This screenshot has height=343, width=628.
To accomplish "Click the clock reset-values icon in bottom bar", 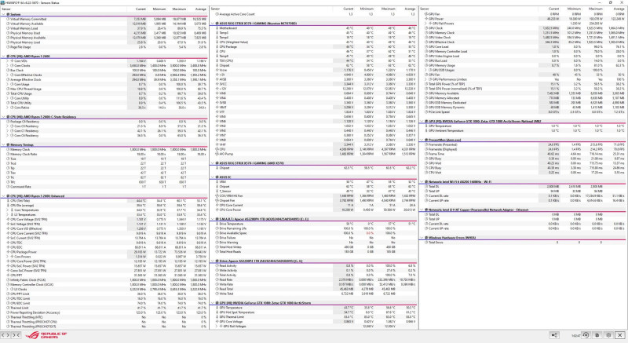I will (586, 335).
